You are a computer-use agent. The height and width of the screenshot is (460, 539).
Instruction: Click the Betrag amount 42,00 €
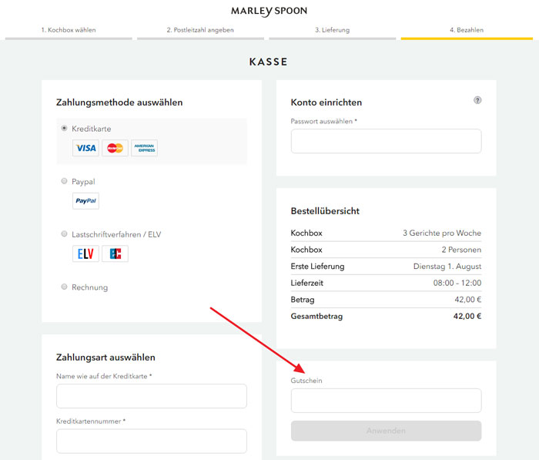[468, 299]
